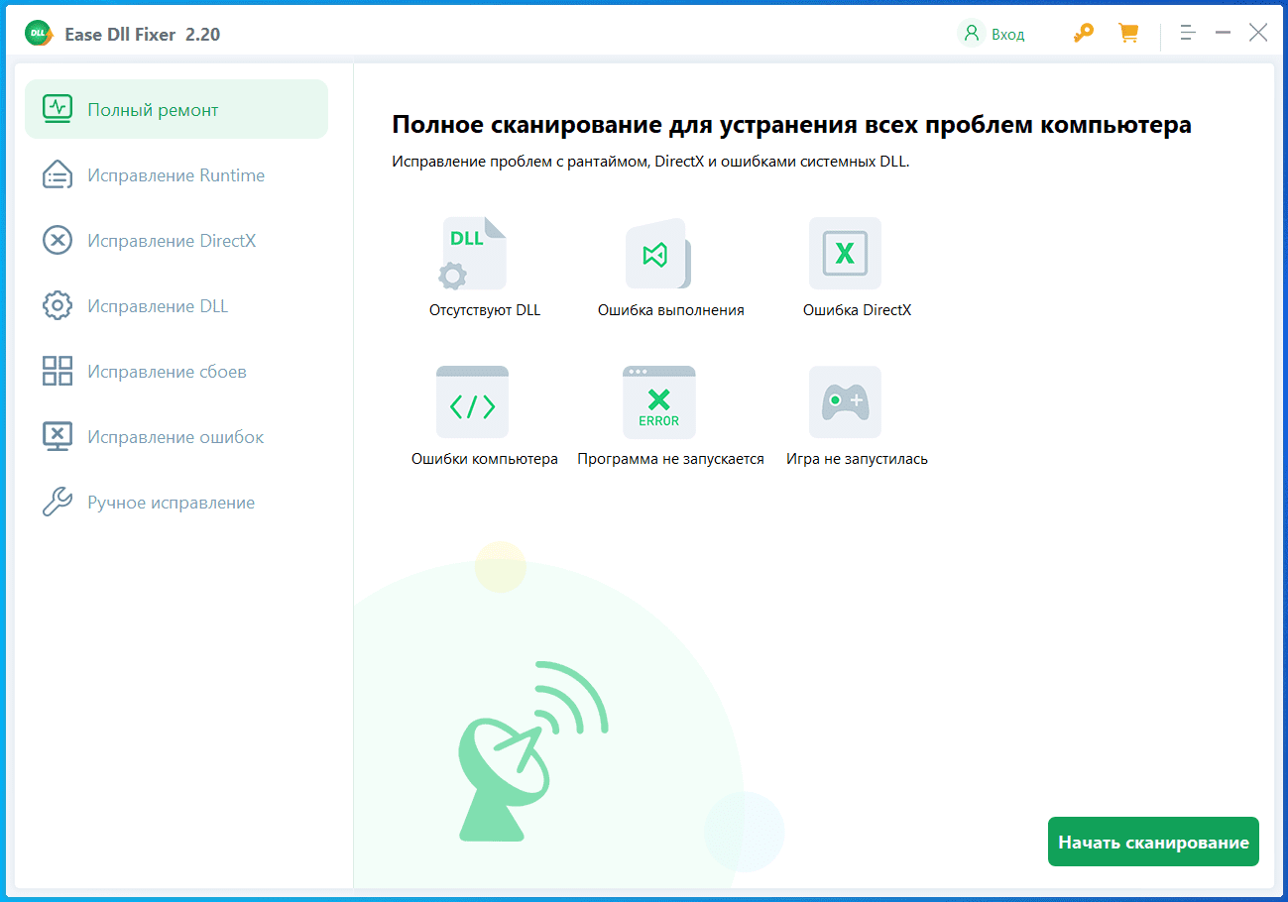Viewport: 1288px width, 902px height.
Task: Close the Ease Dll Fixer window
Action: click(x=1258, y=33)
